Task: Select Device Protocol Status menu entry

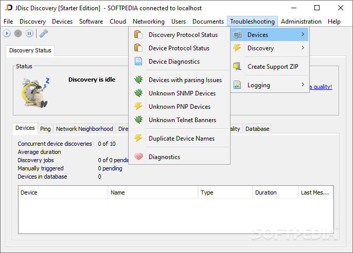Action: tap(180, 48)
